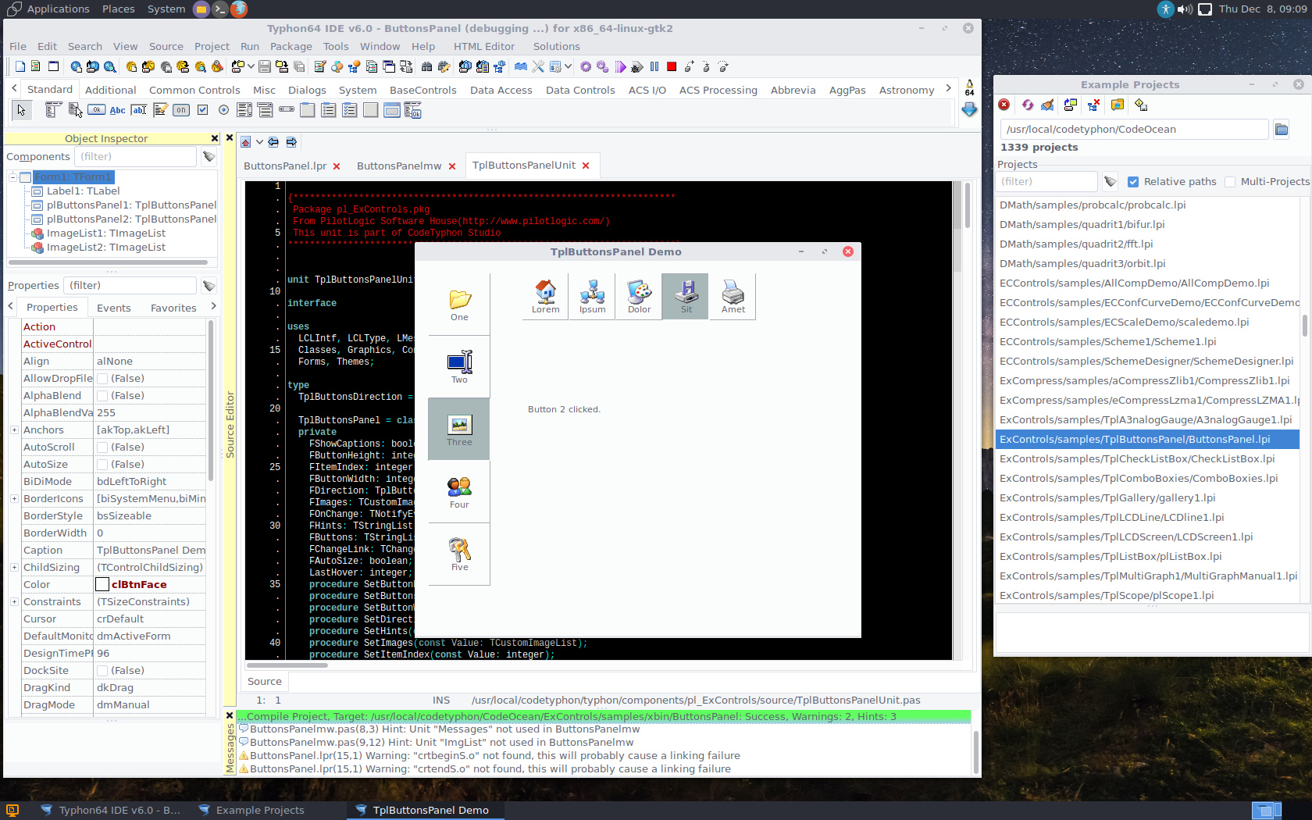
Task: Select the TRadioButton palette component
Action: click(x=224, y=110)
